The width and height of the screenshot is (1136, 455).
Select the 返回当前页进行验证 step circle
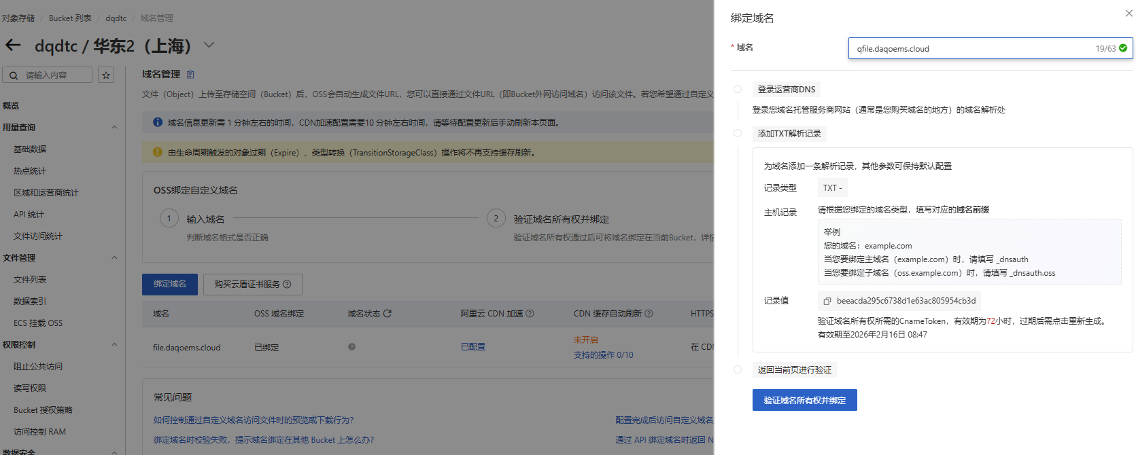[738, 369]
